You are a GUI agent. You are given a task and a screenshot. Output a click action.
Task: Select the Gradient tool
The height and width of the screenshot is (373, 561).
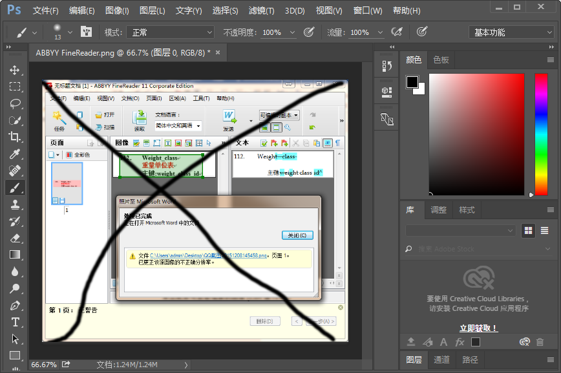15,255
